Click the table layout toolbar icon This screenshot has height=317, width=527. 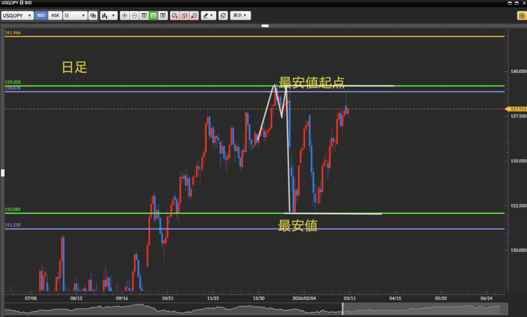pos(144,15)
